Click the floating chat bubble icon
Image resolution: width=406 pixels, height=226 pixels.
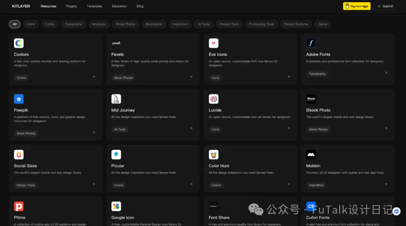(x=397, y=211)
